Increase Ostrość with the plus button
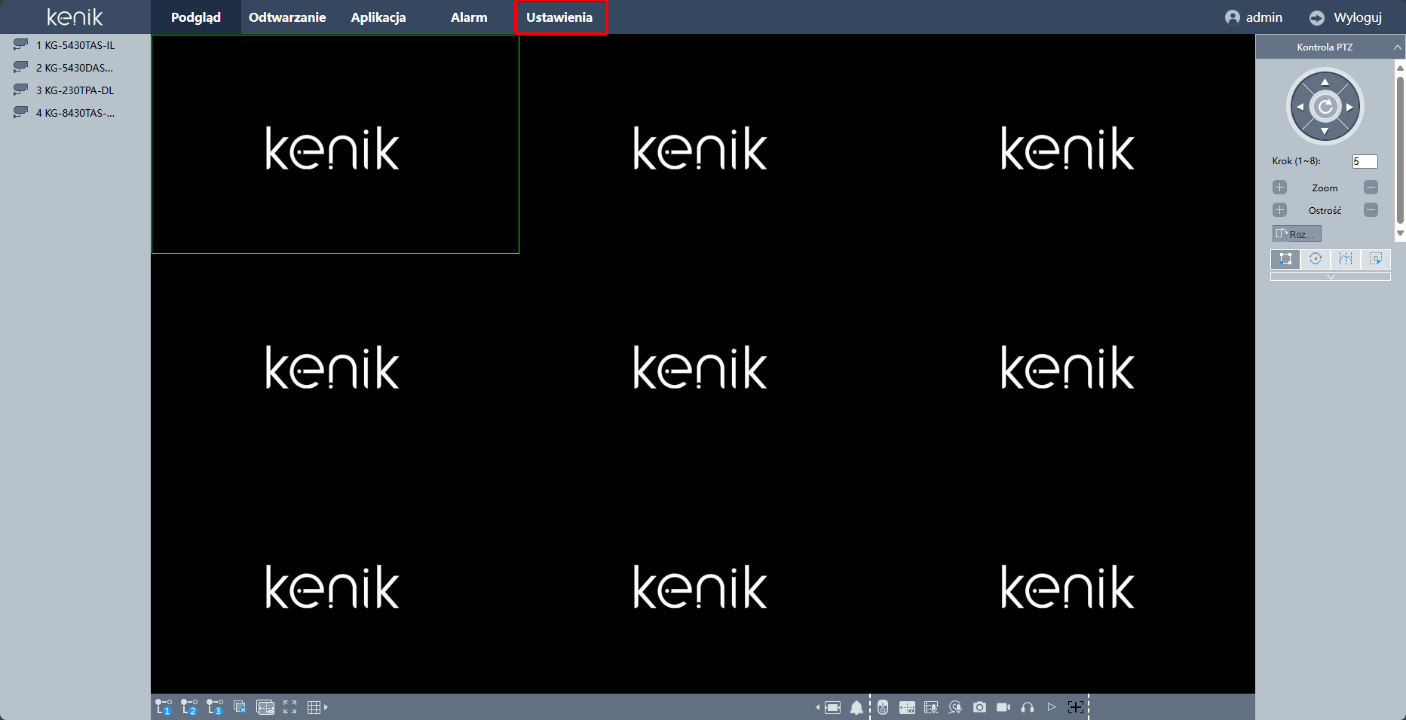The image size is (1406, 720). click(x=1279, y=210)
